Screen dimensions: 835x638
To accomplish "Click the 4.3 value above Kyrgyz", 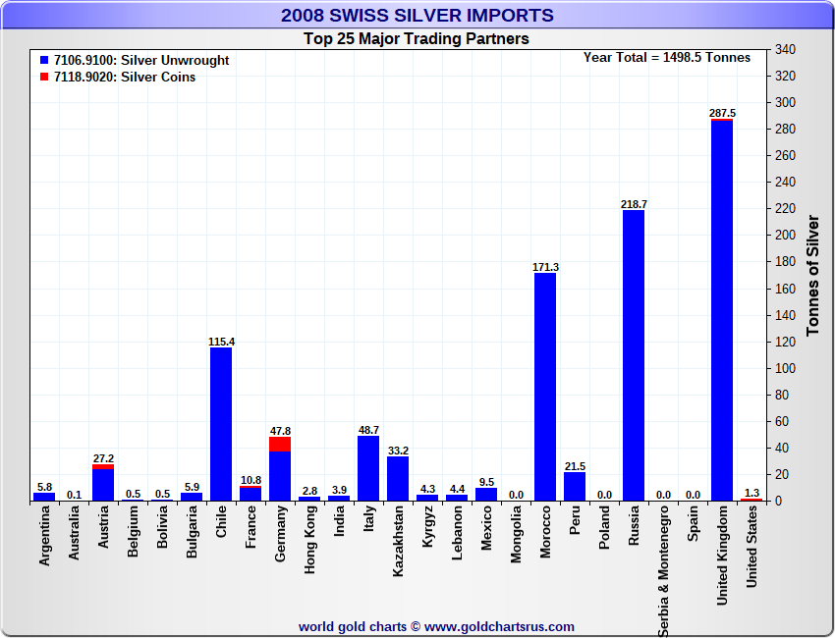I will point(427,489).
